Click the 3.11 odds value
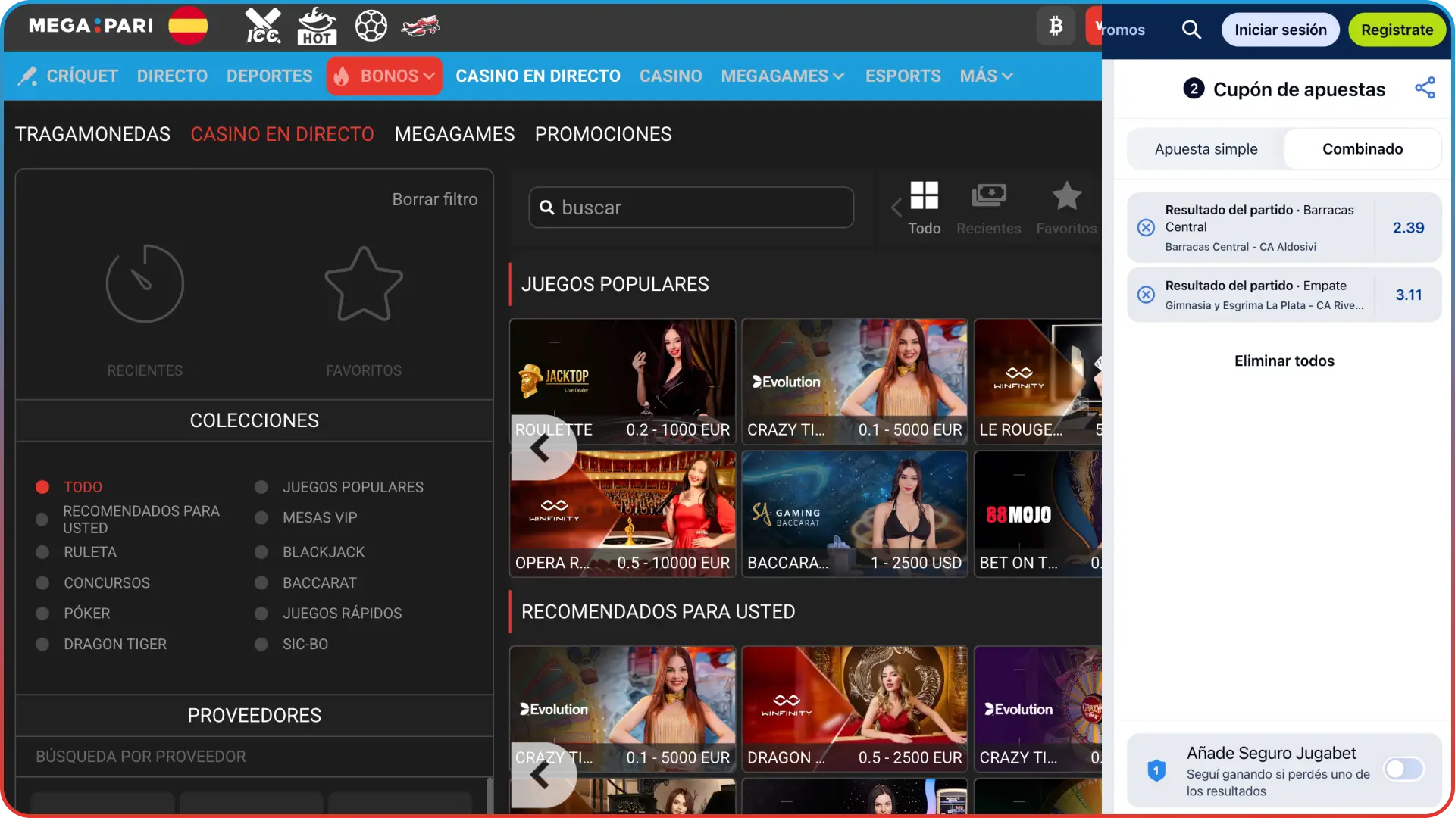The image size is (1455, 818). click(1408, 295)
